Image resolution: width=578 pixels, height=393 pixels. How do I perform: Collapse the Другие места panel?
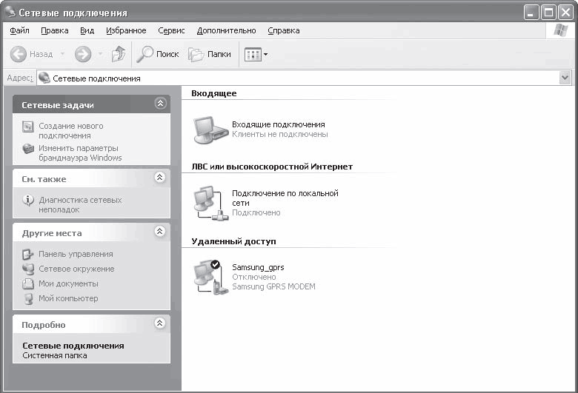tap(159, 232)
